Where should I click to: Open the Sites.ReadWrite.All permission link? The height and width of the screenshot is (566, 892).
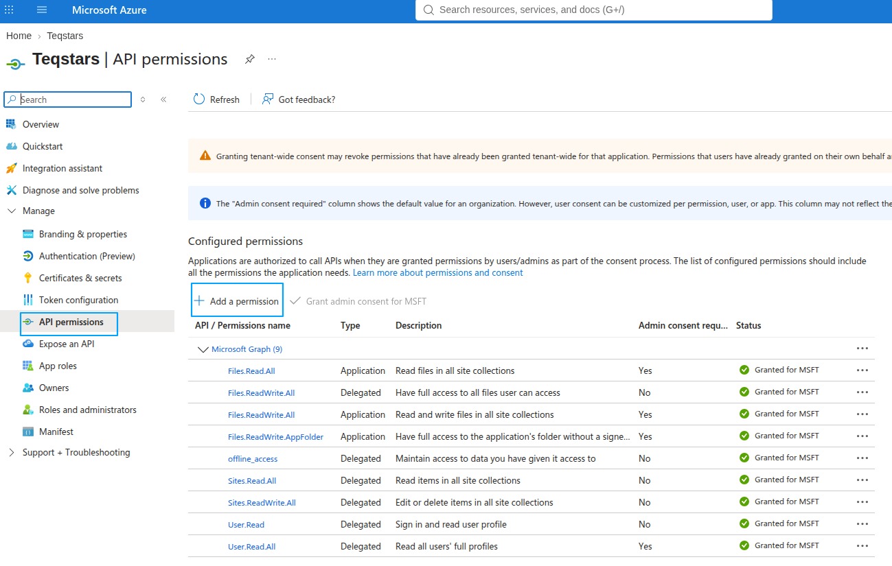coord(262,503)
